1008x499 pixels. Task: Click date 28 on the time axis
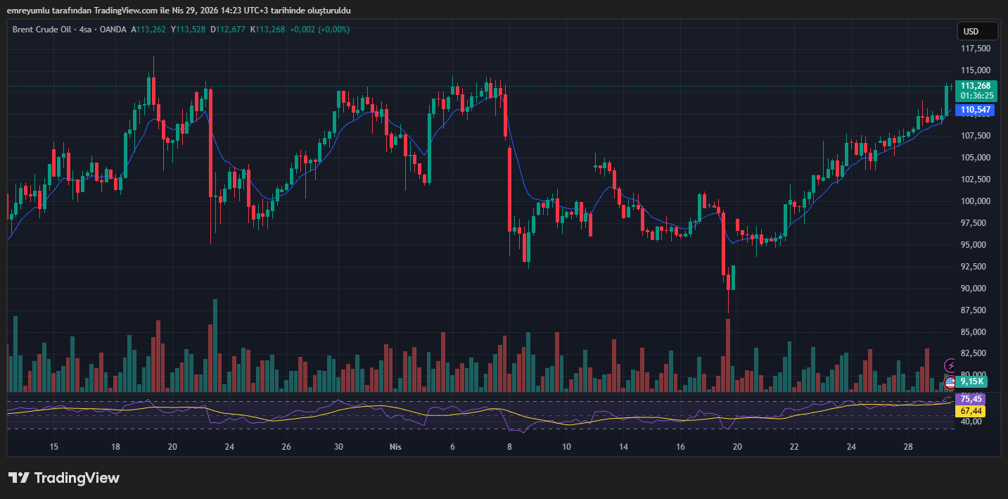908,447
